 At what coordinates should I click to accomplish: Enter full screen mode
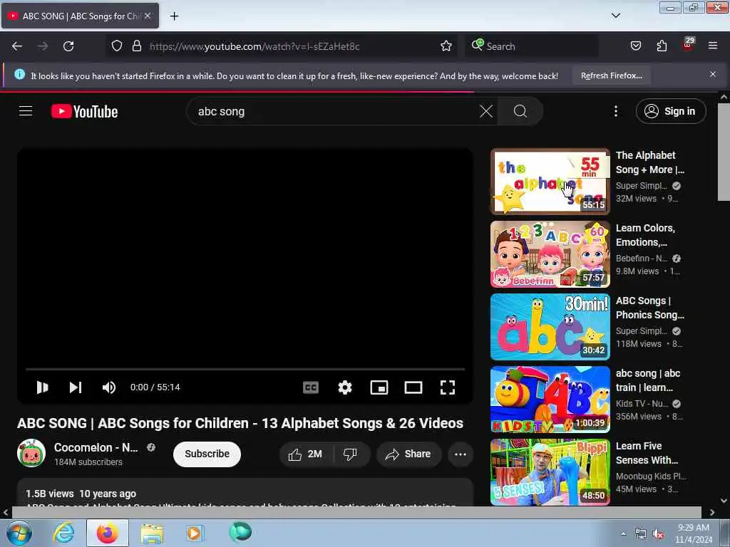pyautogui.click(x=448, y=387)
